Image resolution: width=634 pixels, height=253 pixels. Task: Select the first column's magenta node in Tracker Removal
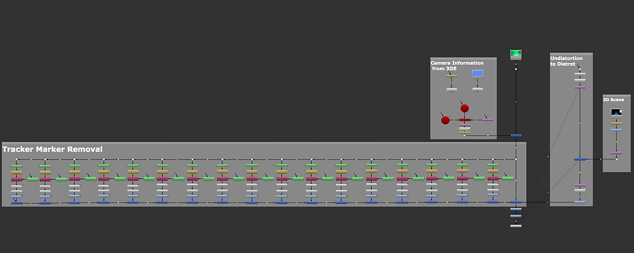click(17, 179)
